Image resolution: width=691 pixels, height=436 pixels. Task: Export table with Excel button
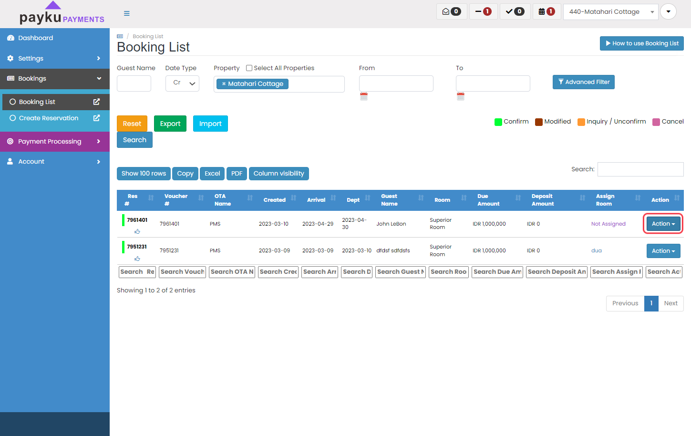212,174
